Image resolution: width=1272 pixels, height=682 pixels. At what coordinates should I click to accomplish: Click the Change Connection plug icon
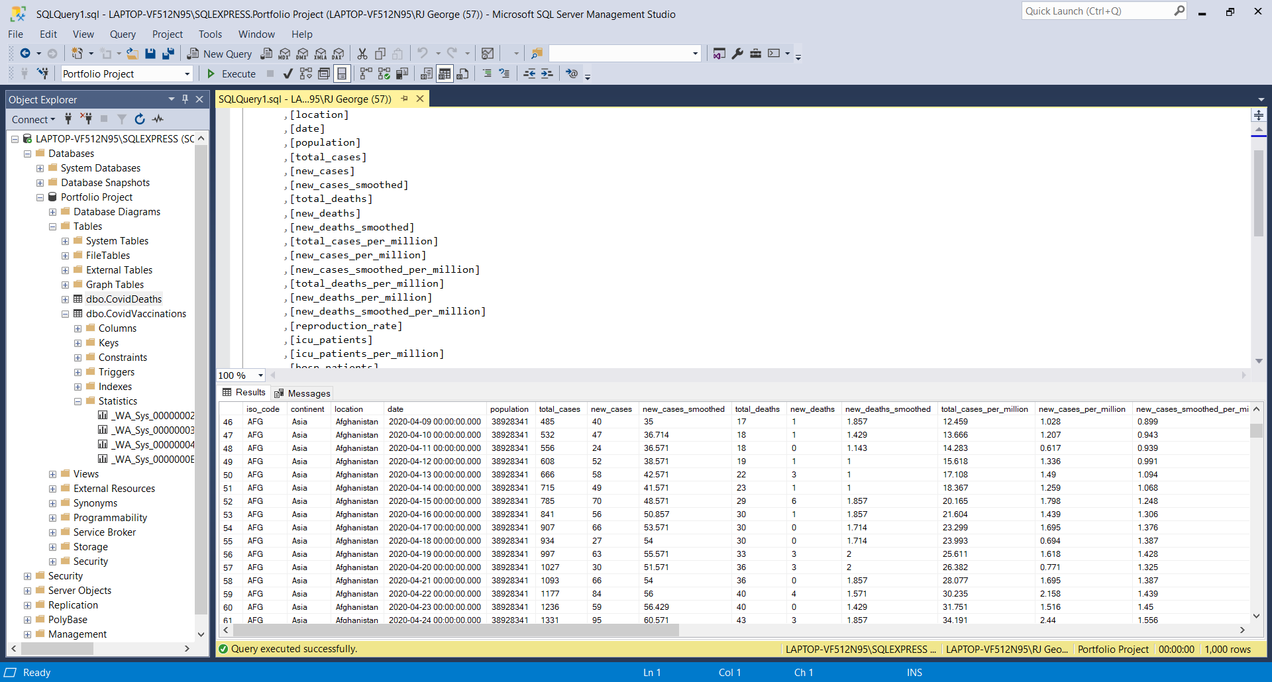pos(42,73)
